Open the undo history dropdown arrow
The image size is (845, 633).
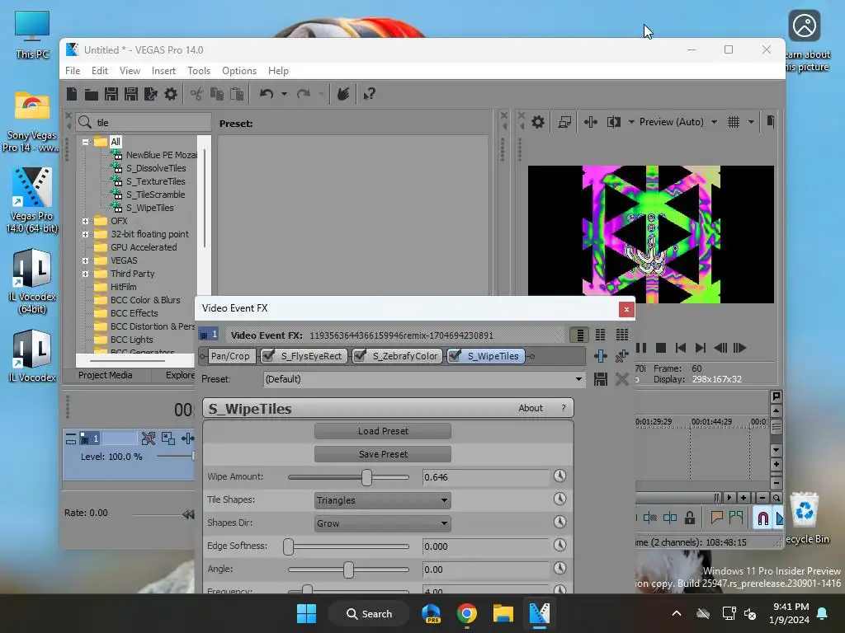[284, 94]
